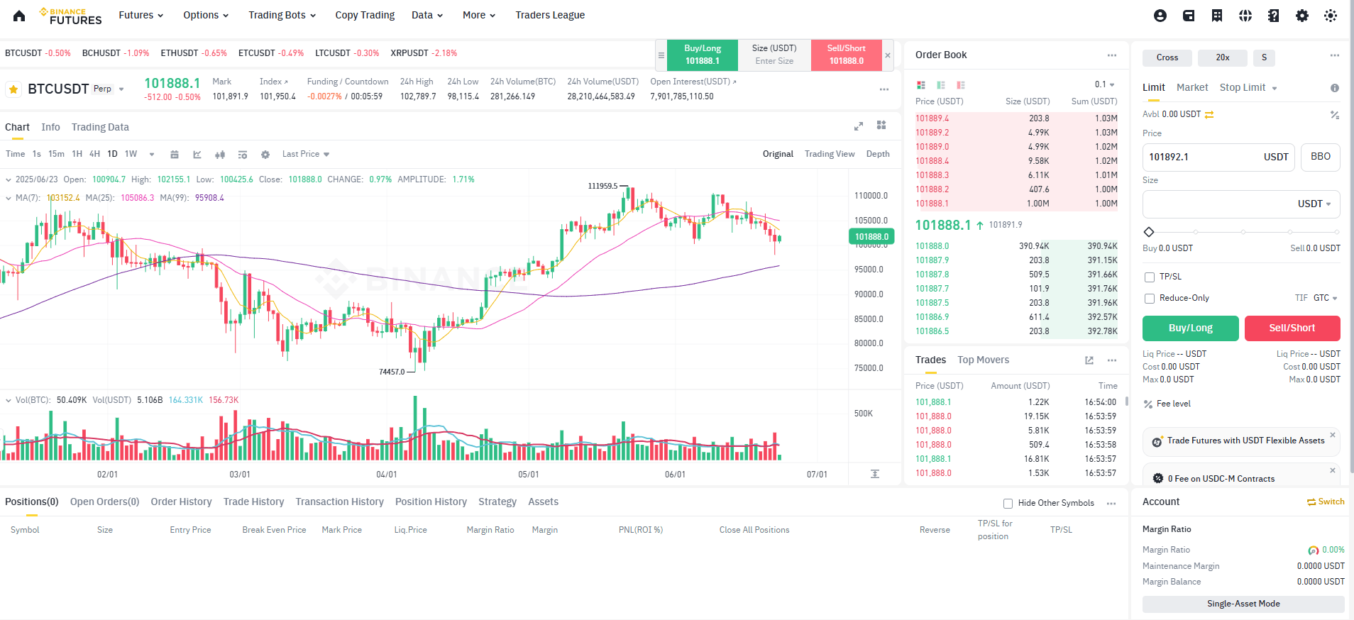Go to home via house icon
Viewport: 1354px width, 620px height.
[x=19, y=16]
